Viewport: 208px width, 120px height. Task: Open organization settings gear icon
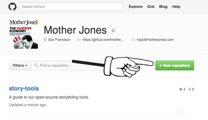pos(113,31)
